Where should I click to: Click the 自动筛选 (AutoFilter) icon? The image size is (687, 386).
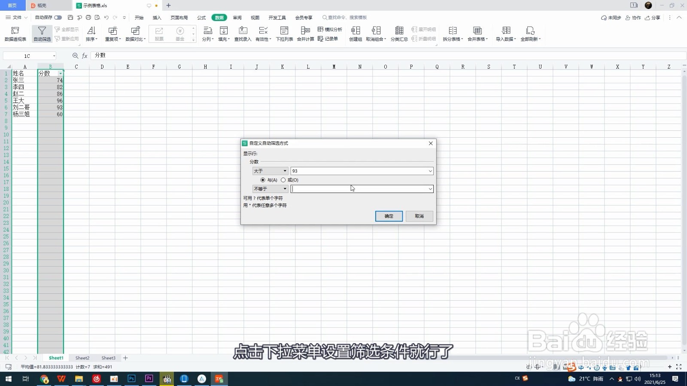(x=42, y=33)
